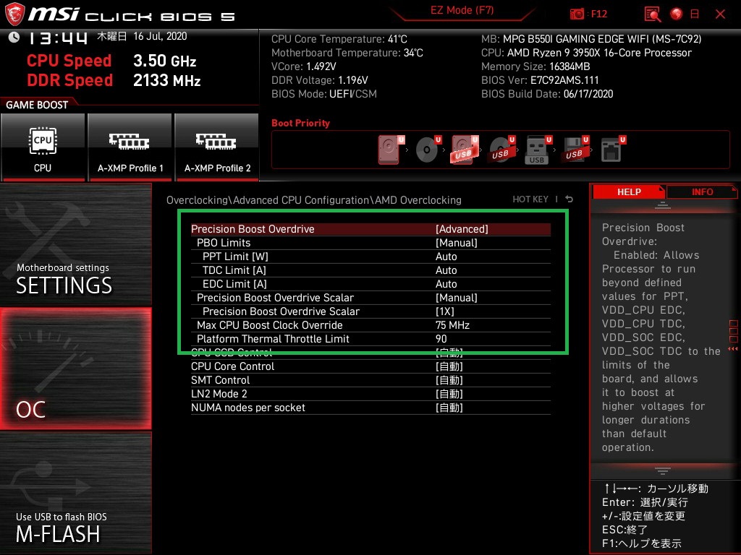Select the hard disk boot priority device

pos(391,150)
